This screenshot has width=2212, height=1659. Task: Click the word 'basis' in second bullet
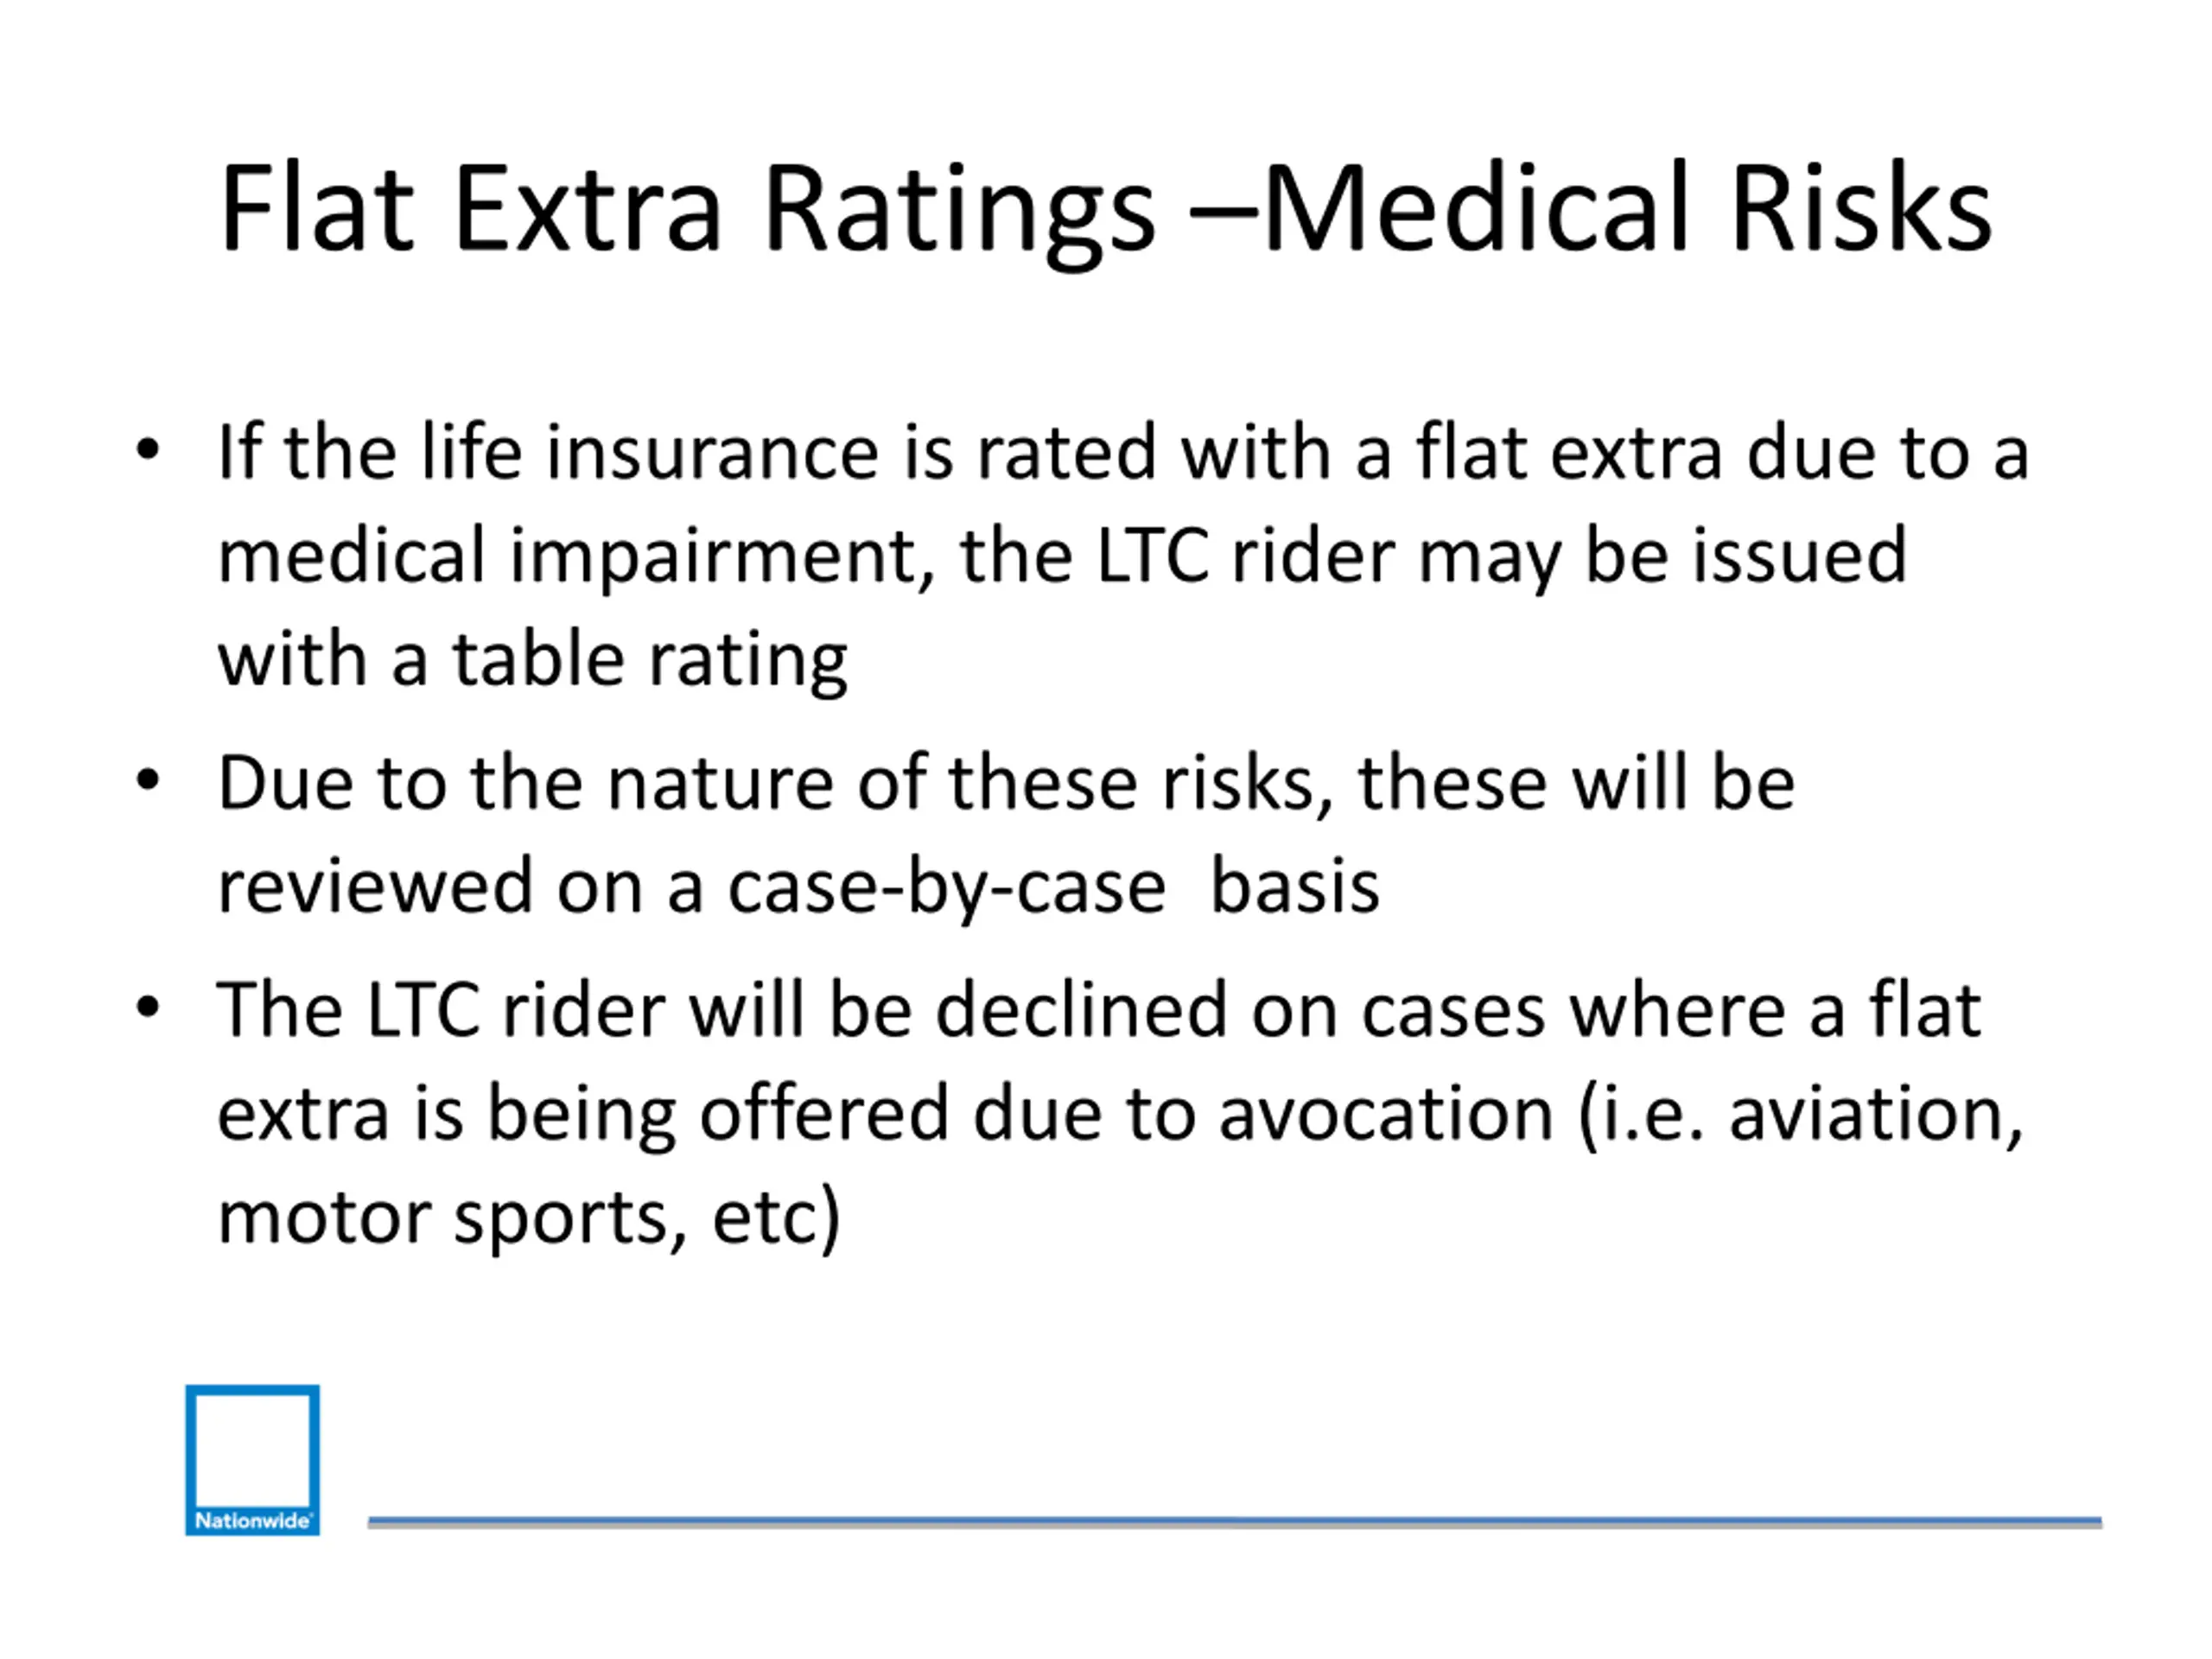1294,887
